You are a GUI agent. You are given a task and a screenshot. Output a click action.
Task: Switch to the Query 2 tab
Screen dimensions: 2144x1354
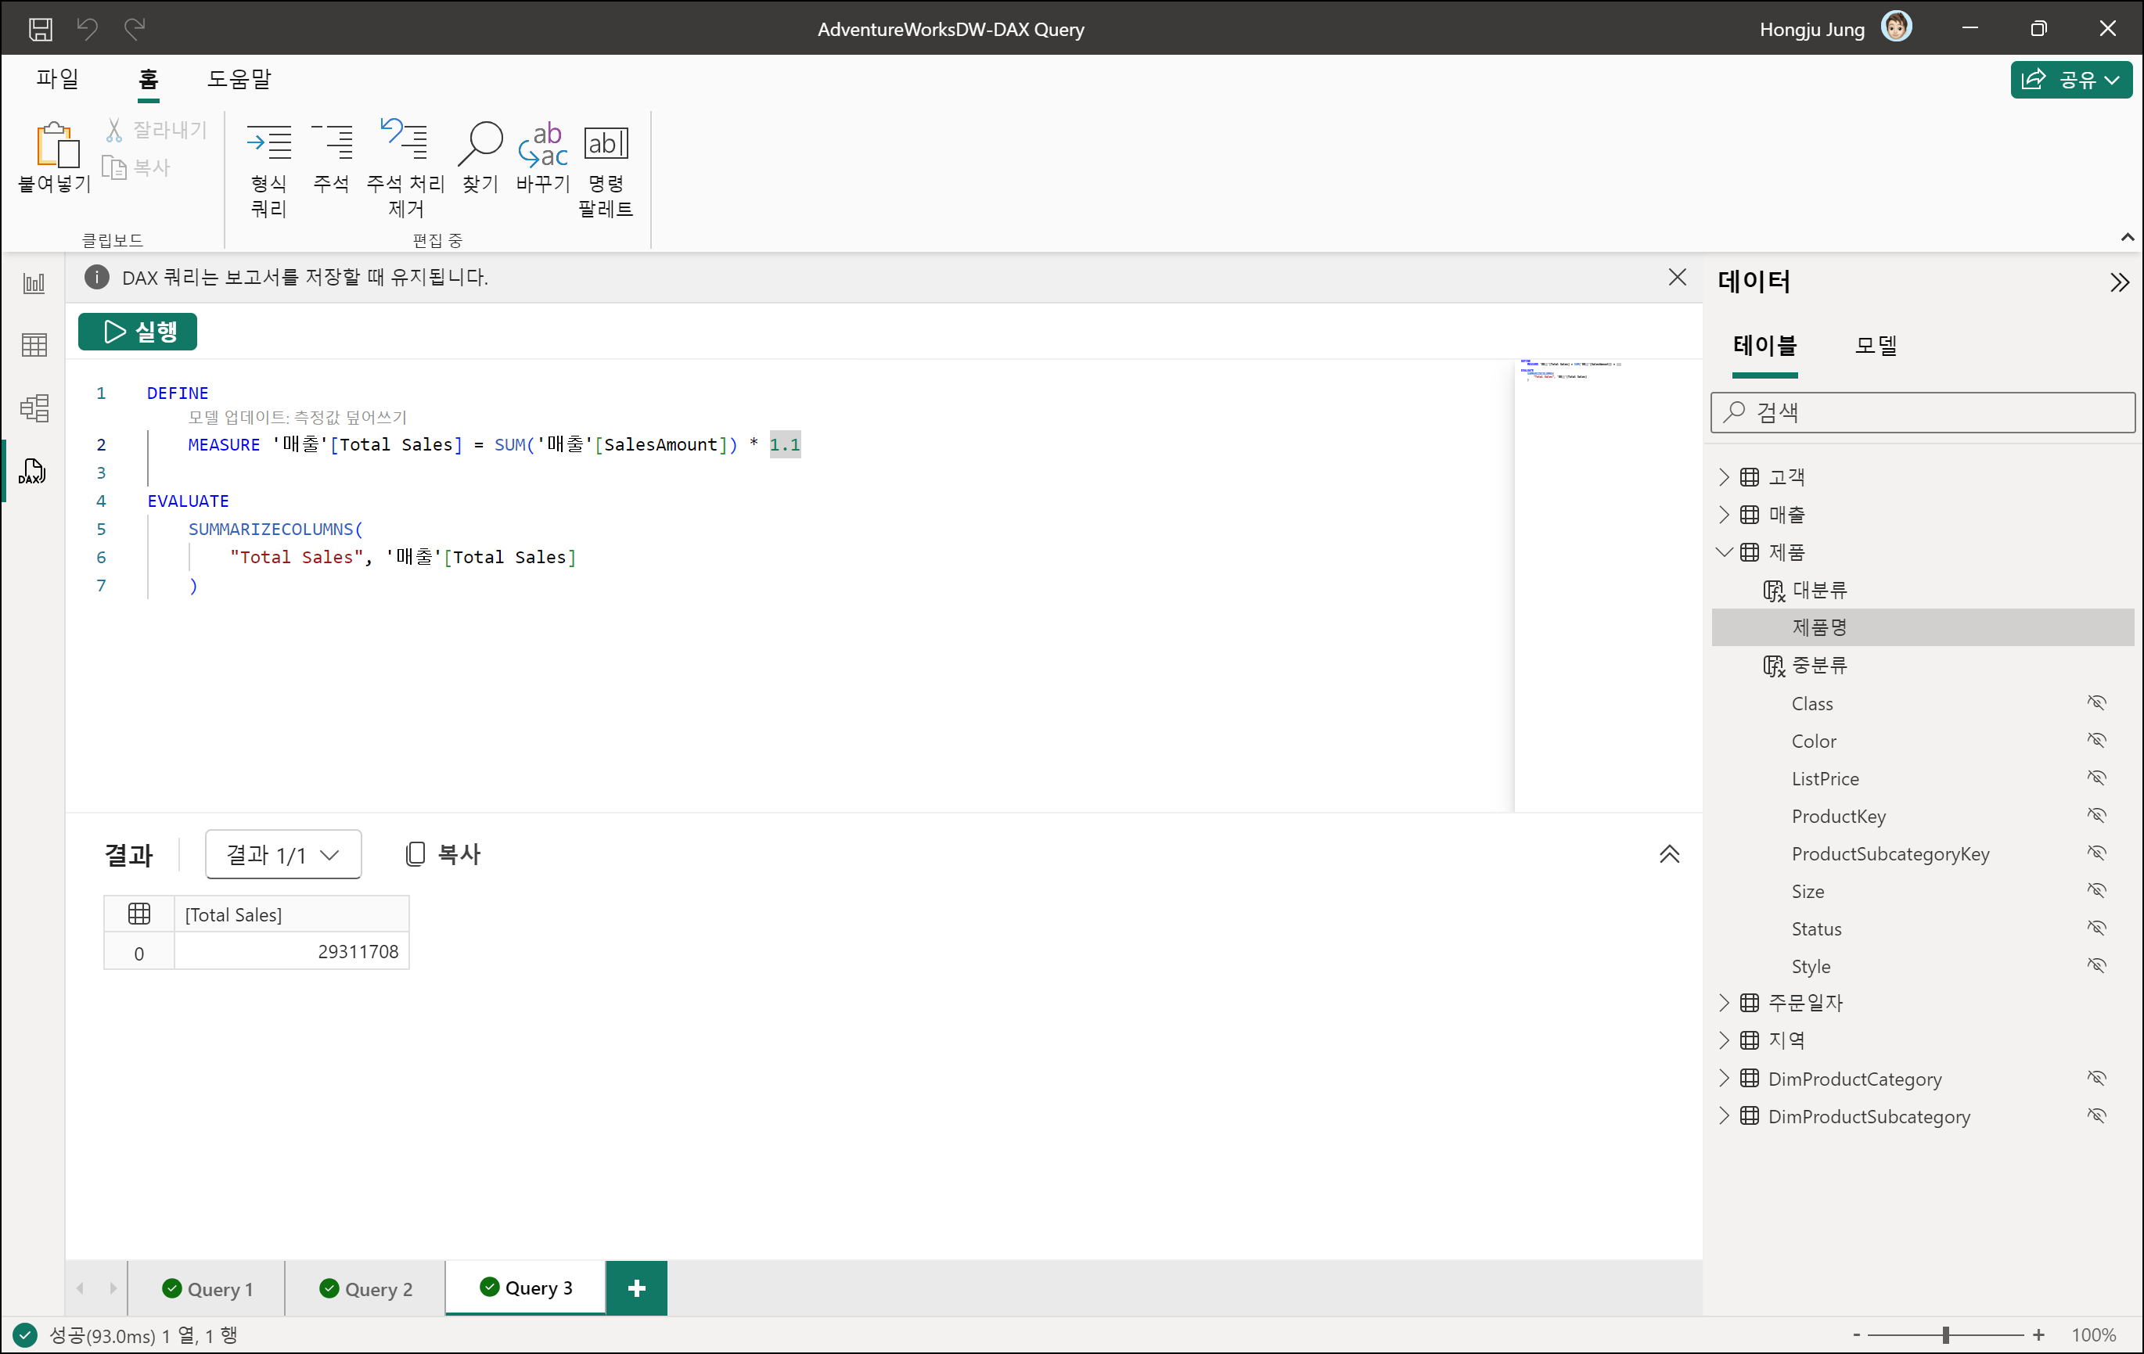coord(366,1289)
